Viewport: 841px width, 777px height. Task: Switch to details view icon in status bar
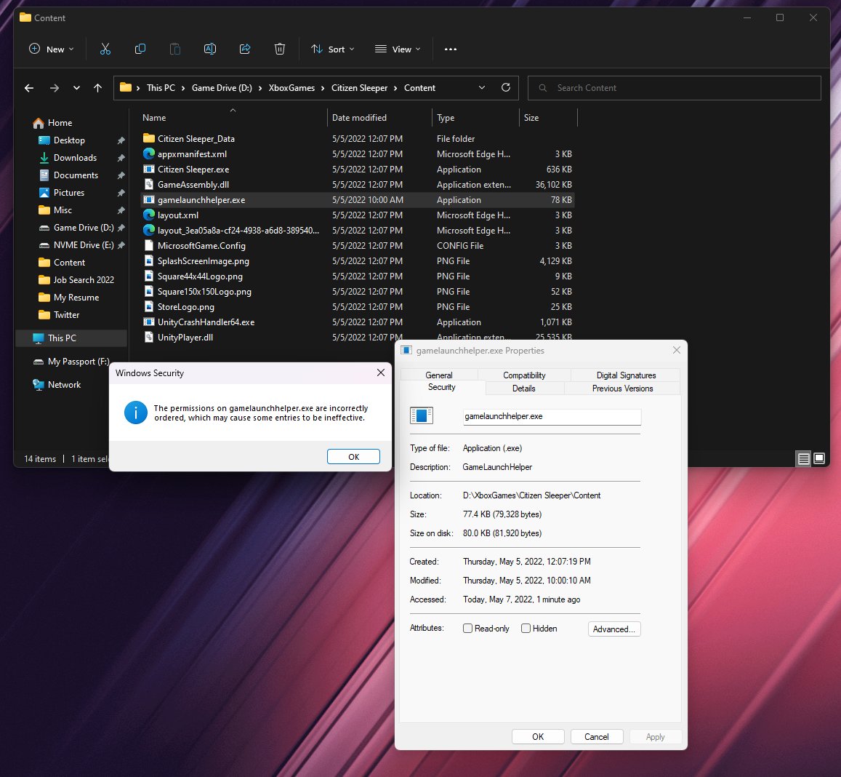[803, 458]
